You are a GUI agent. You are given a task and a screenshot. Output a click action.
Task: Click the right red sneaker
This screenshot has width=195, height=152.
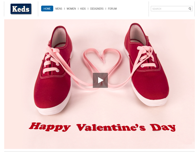[147, 65]
